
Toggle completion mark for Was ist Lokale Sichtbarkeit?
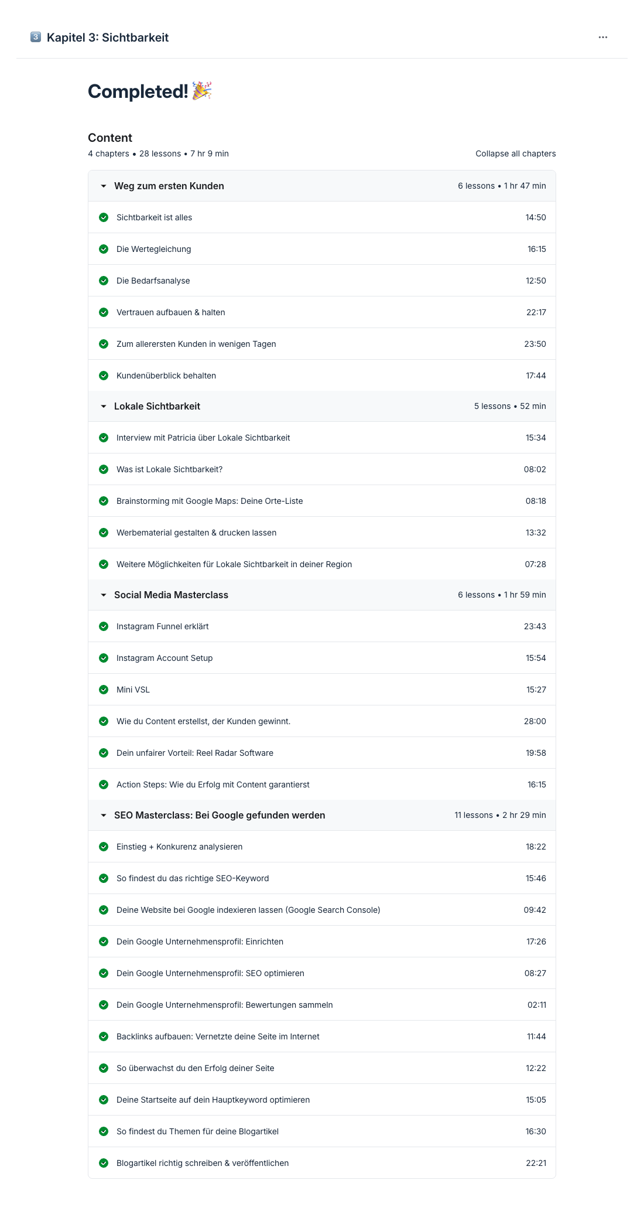104,469
